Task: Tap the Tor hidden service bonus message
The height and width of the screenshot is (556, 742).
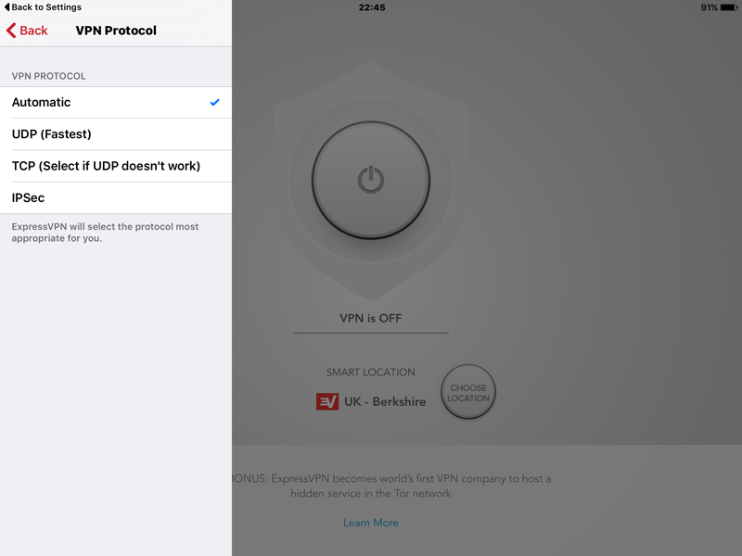Action: point(390,486)
